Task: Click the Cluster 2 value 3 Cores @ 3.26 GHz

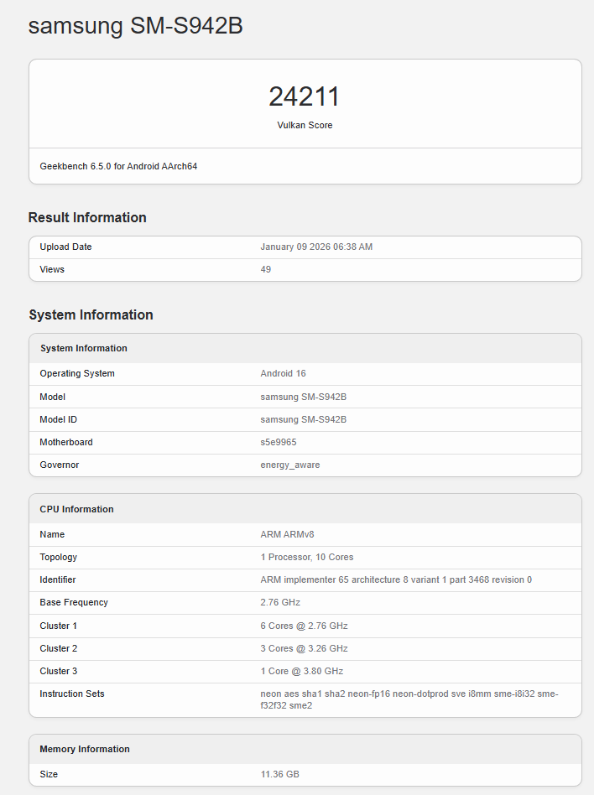Action: tap(304, 648)
